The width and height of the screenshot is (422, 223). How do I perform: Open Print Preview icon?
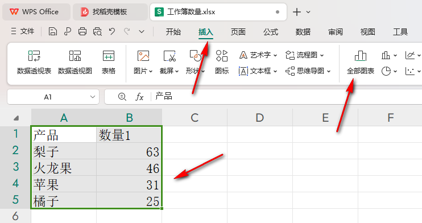point(97,31)
